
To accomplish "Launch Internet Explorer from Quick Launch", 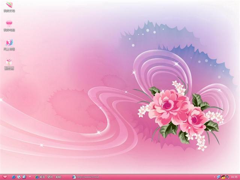I will coord(13,177).
